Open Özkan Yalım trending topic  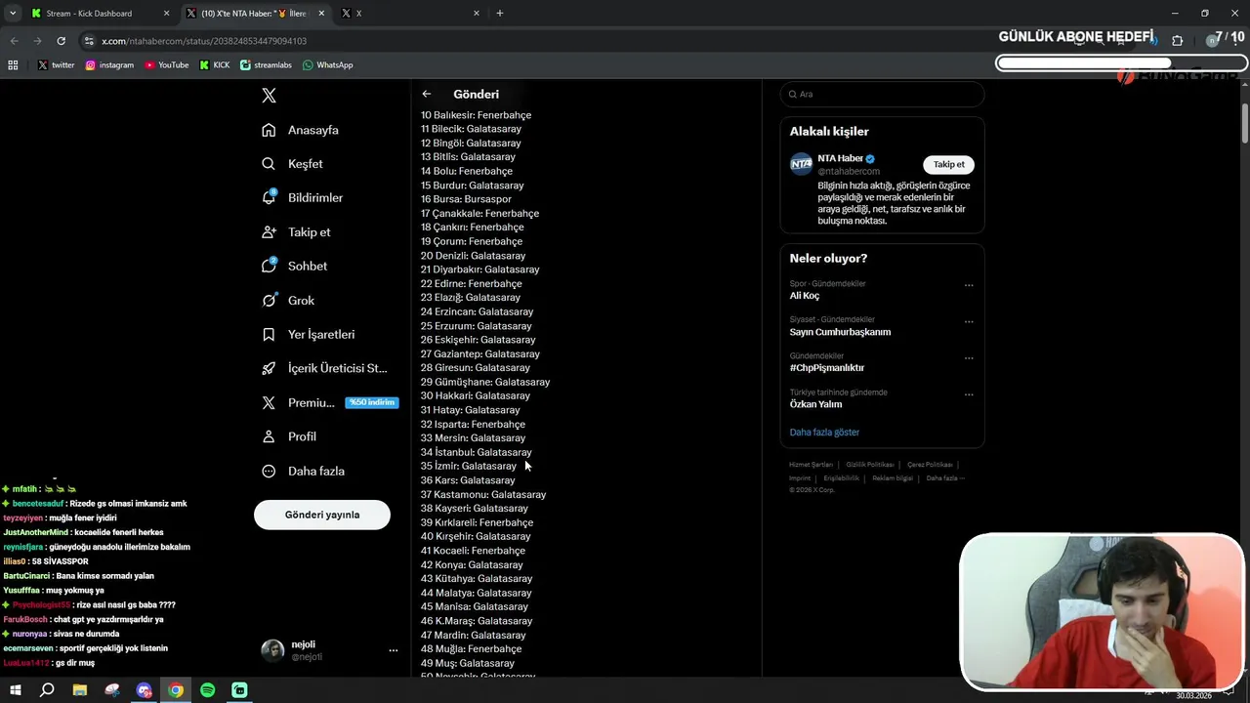coord(815,404)
